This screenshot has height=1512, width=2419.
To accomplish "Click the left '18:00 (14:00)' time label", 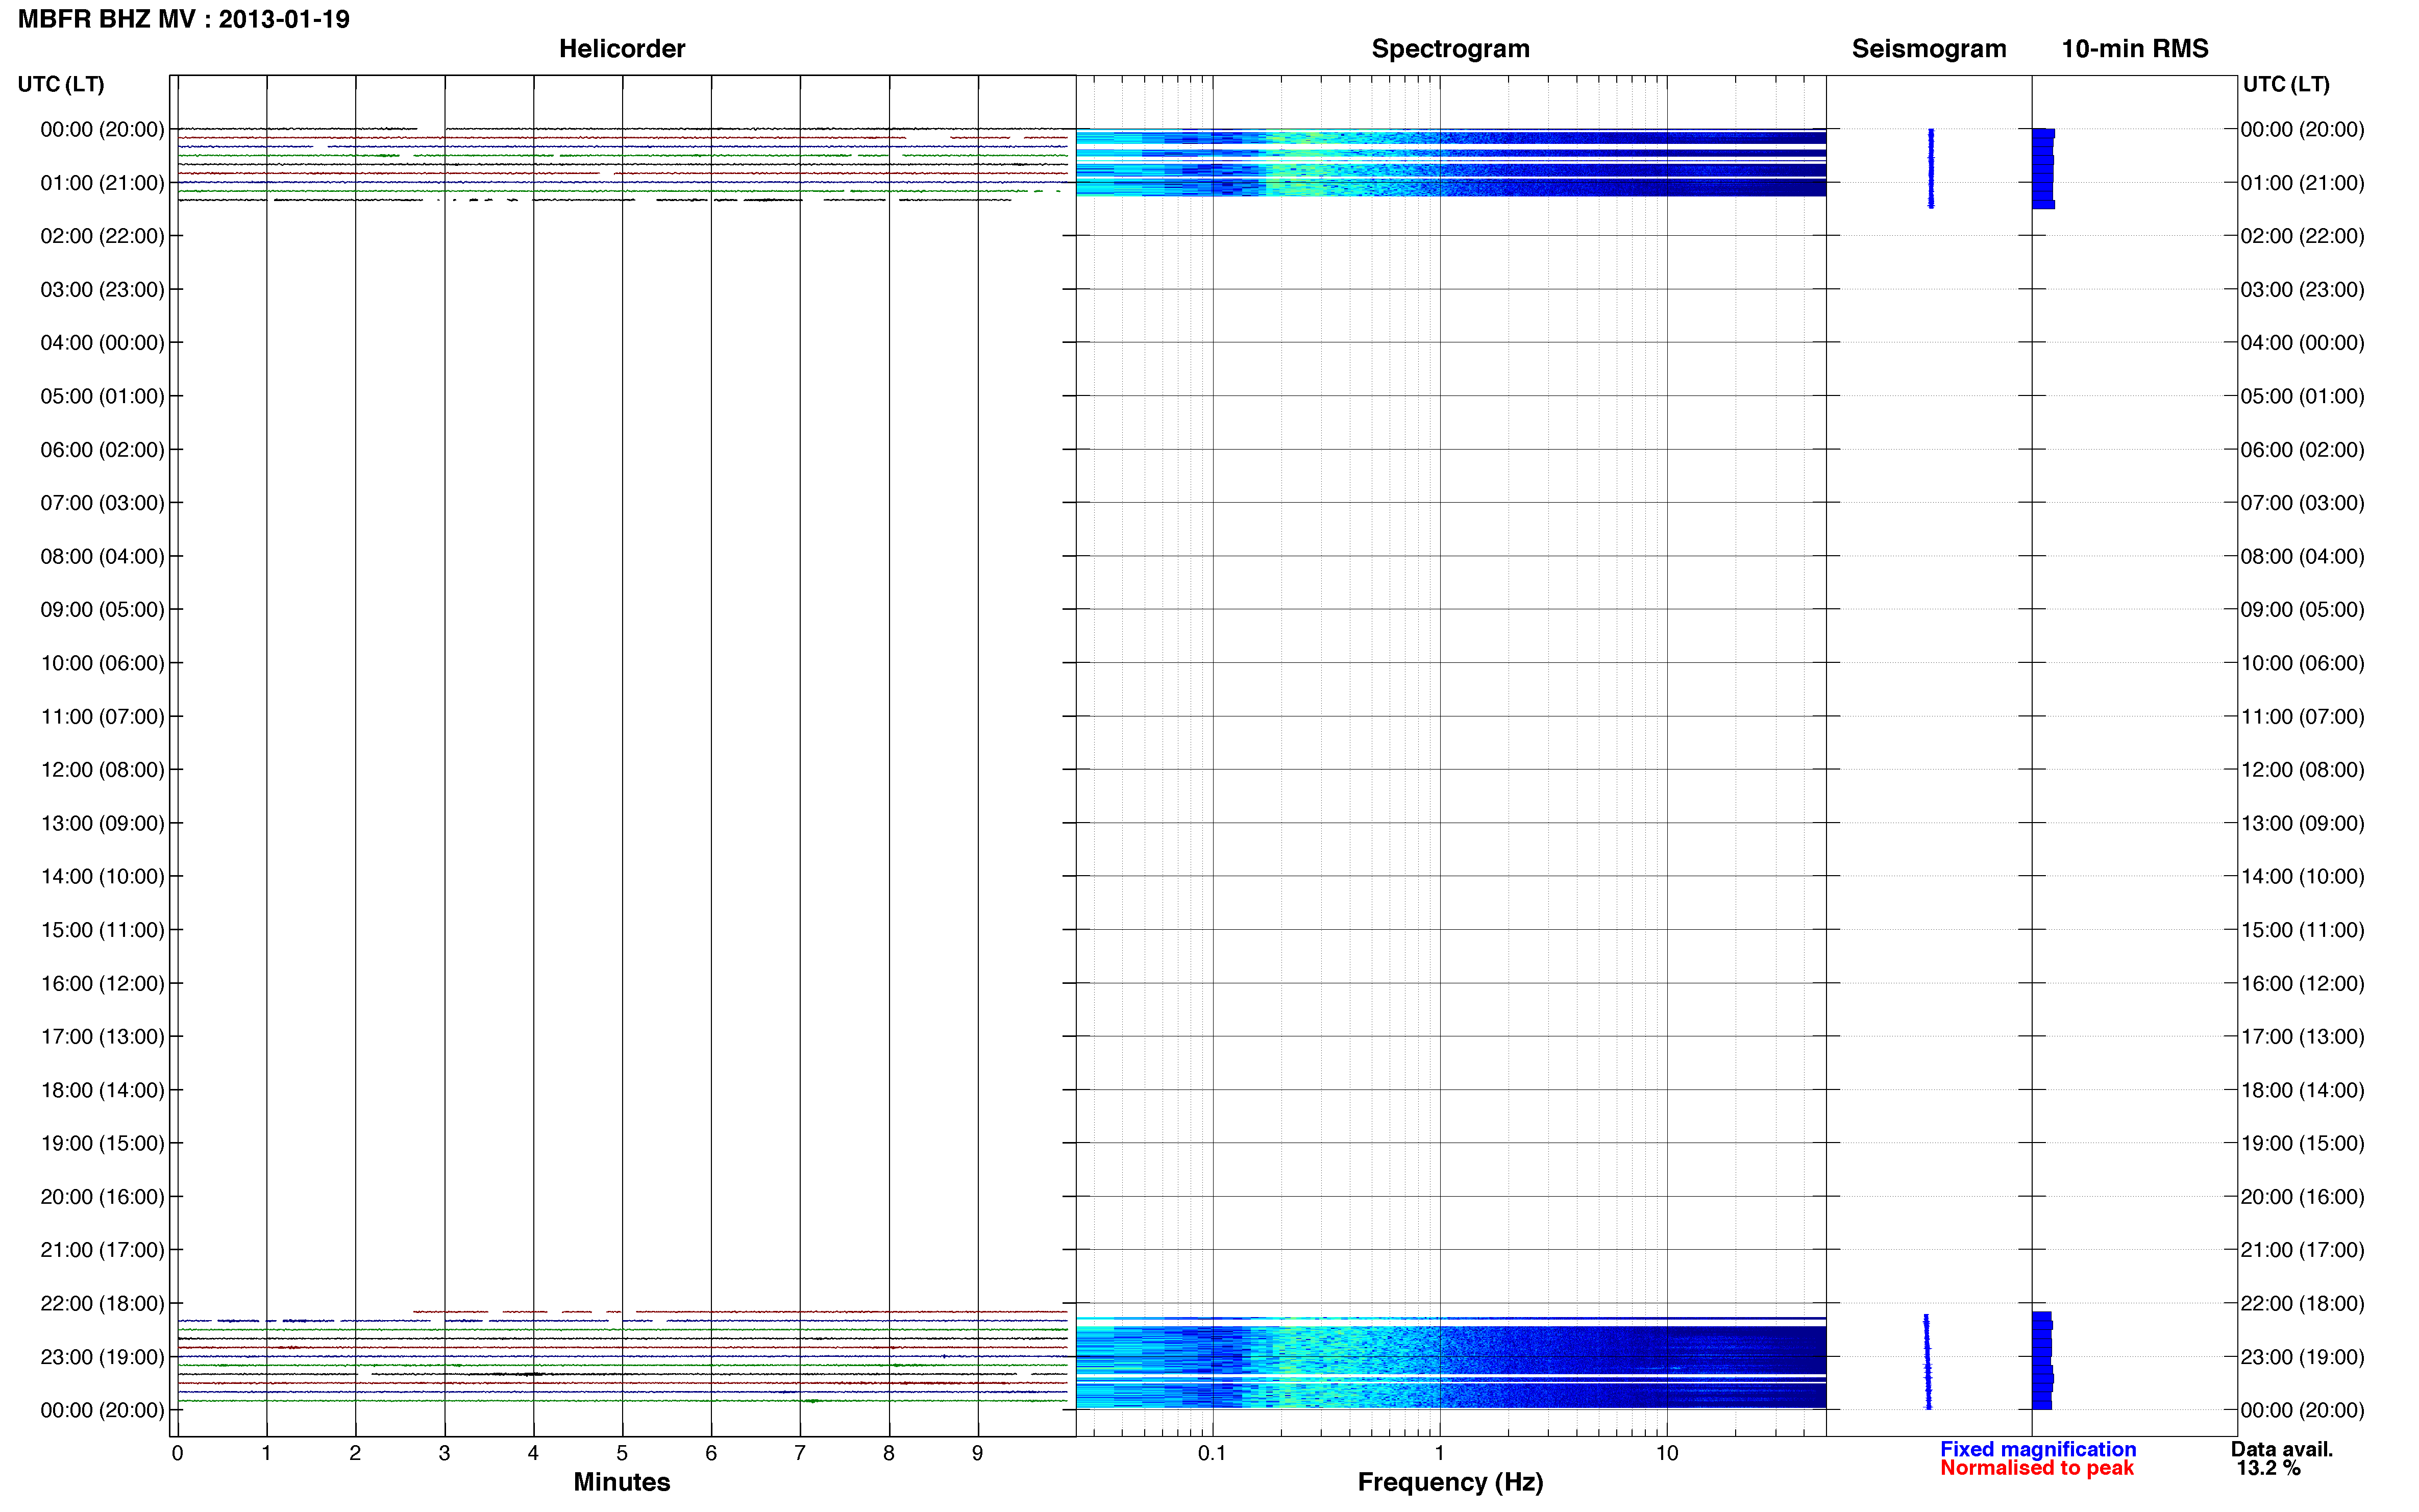I will tap(102, 1090).
